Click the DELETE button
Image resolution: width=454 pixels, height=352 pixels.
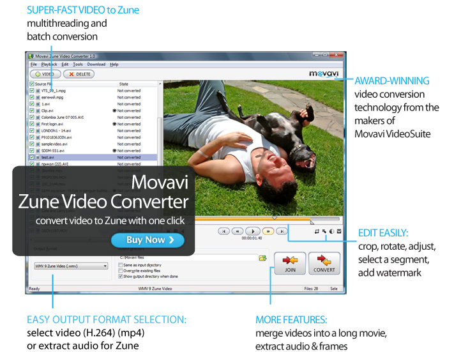[79, 74]
